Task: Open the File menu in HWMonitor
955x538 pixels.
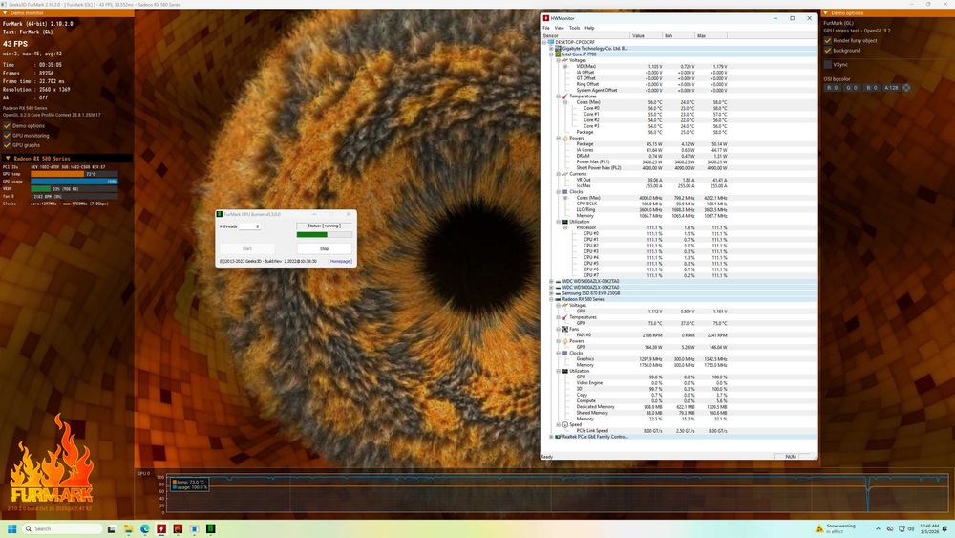Action: point(546,28)
